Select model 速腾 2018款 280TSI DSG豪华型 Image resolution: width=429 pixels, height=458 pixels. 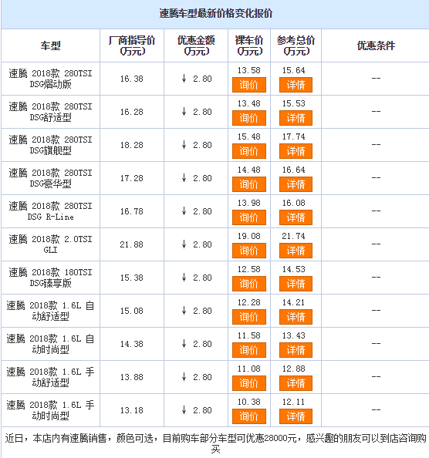pyautogui.click(x=51, y=178)
